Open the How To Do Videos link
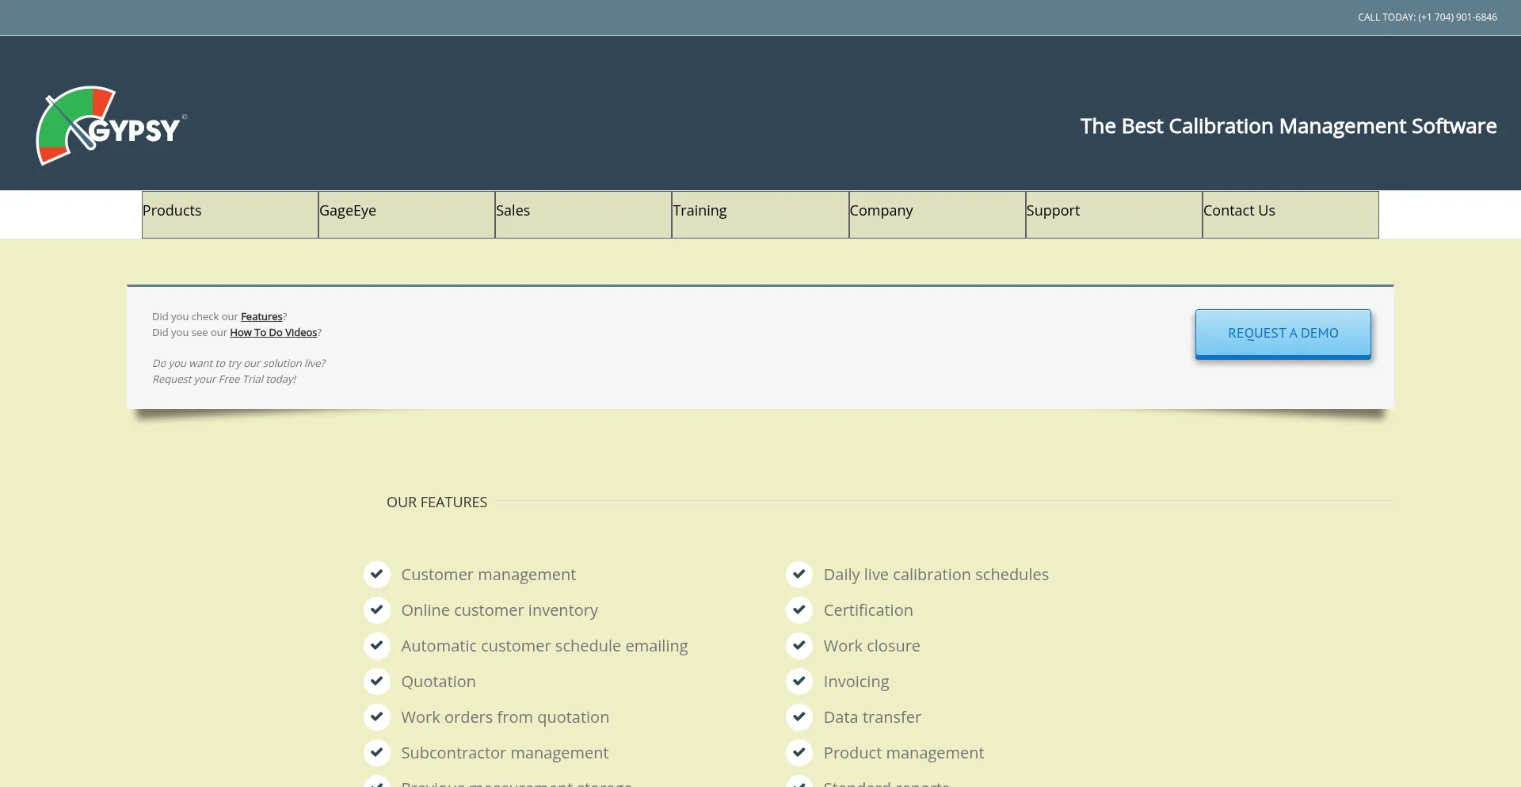This screenshot has width=1521, height=787. pos(273,333)
